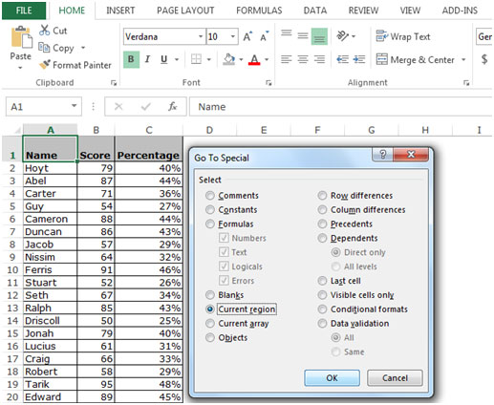Click the formula bar showing Name
494x405 pixels.
pyautogui.click(x=341, y=107)
